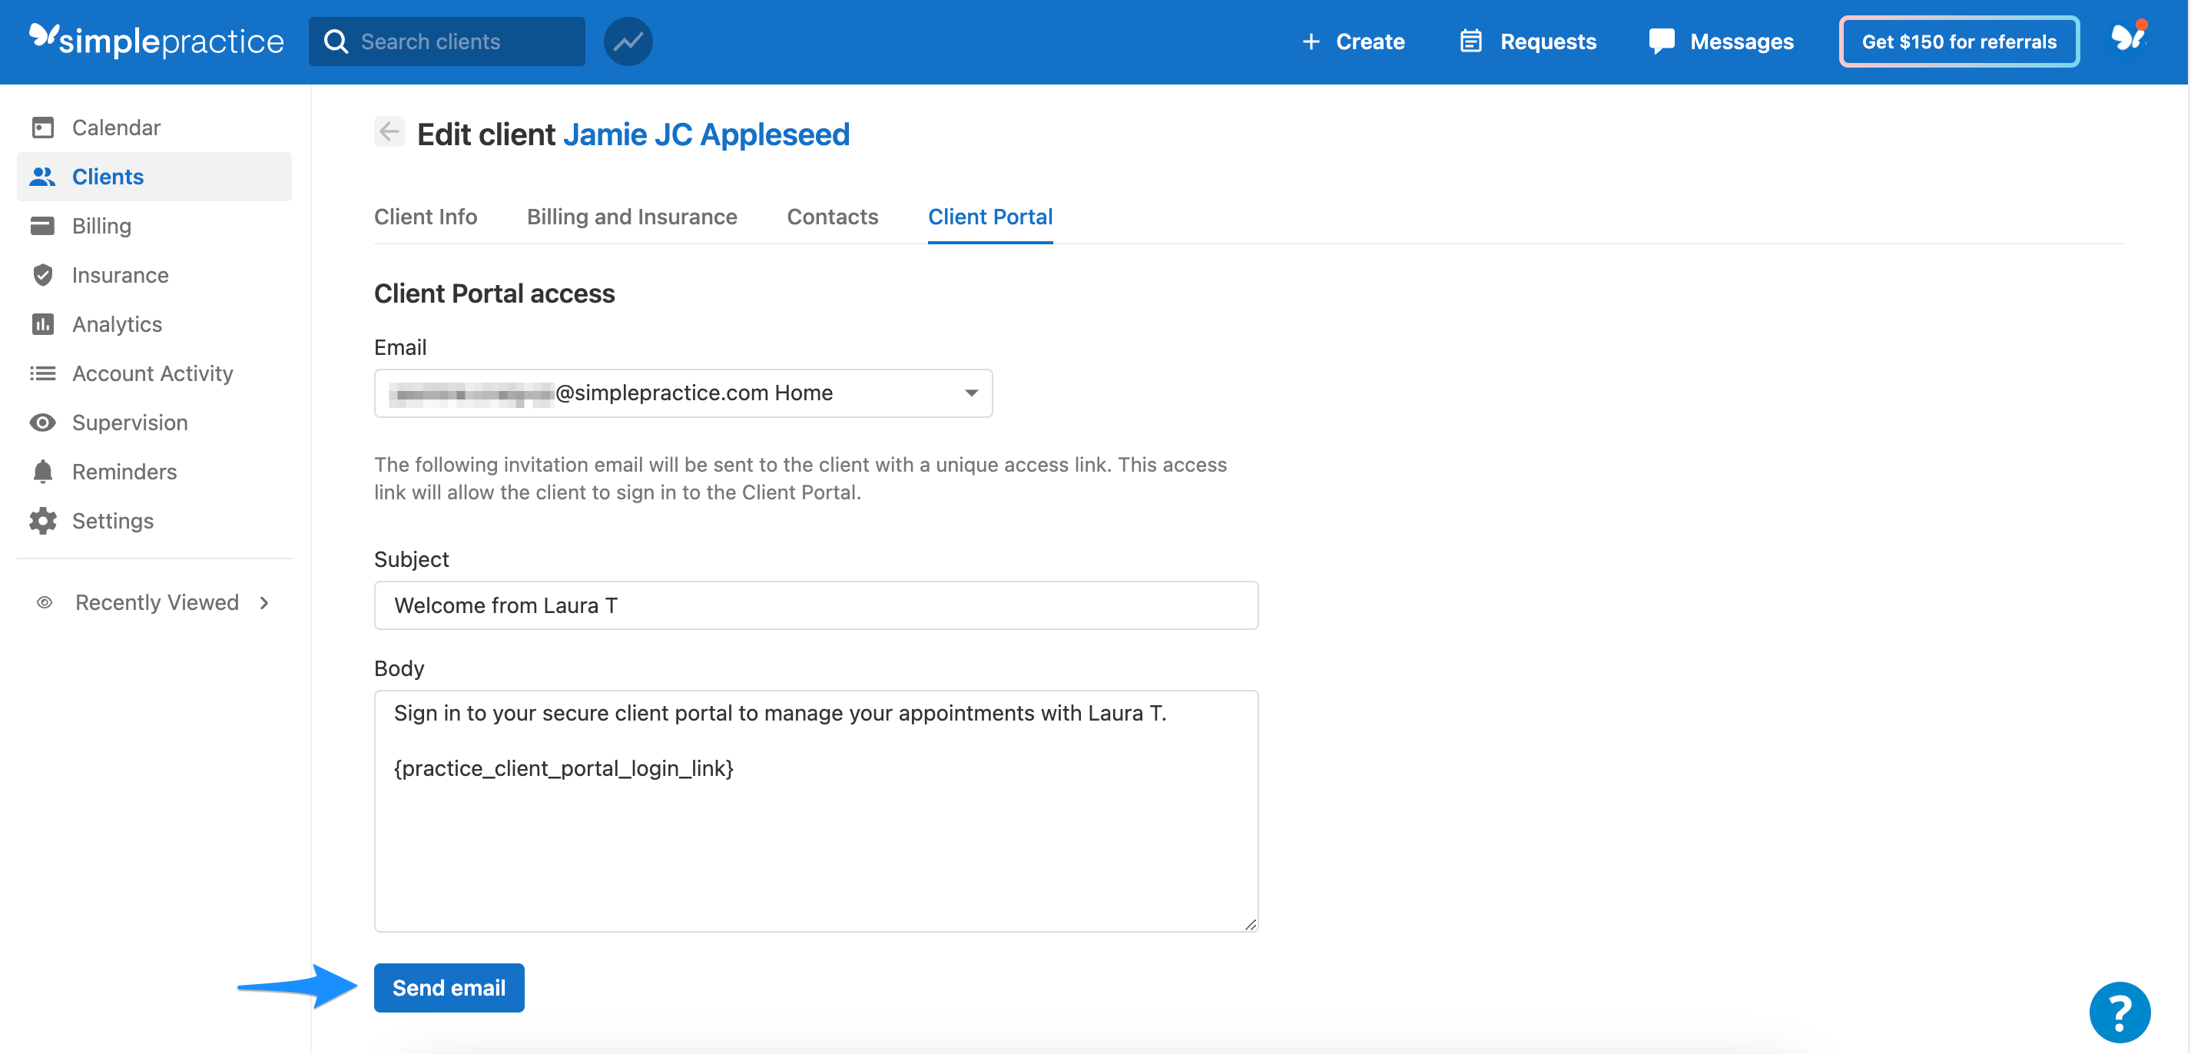Click the Recently Viewed label
This screenshot has width=2191, height=1054.
click(157, 602)
